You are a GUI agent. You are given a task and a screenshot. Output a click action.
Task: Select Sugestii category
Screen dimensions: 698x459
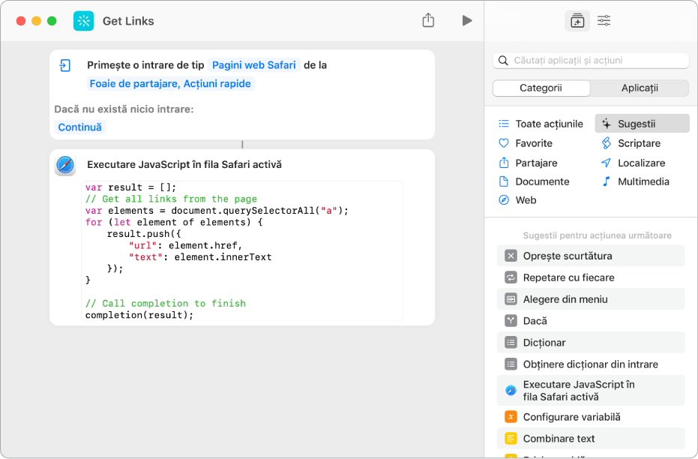(x=642, y=124)
